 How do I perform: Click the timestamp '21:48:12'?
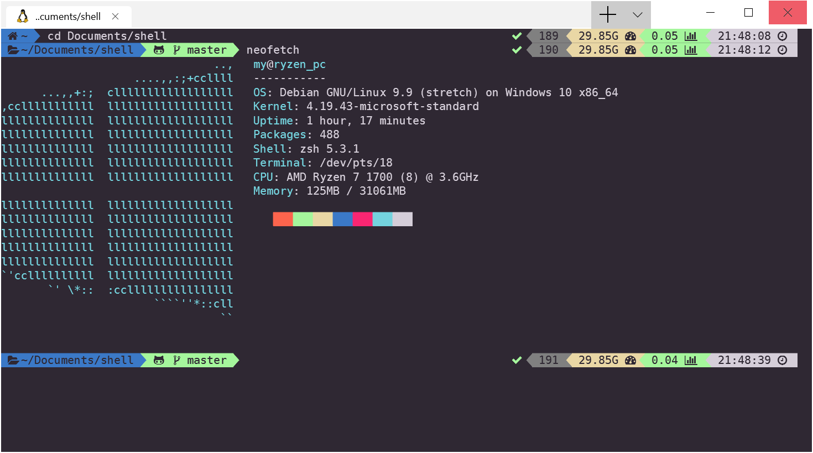[x=744, y=50]
